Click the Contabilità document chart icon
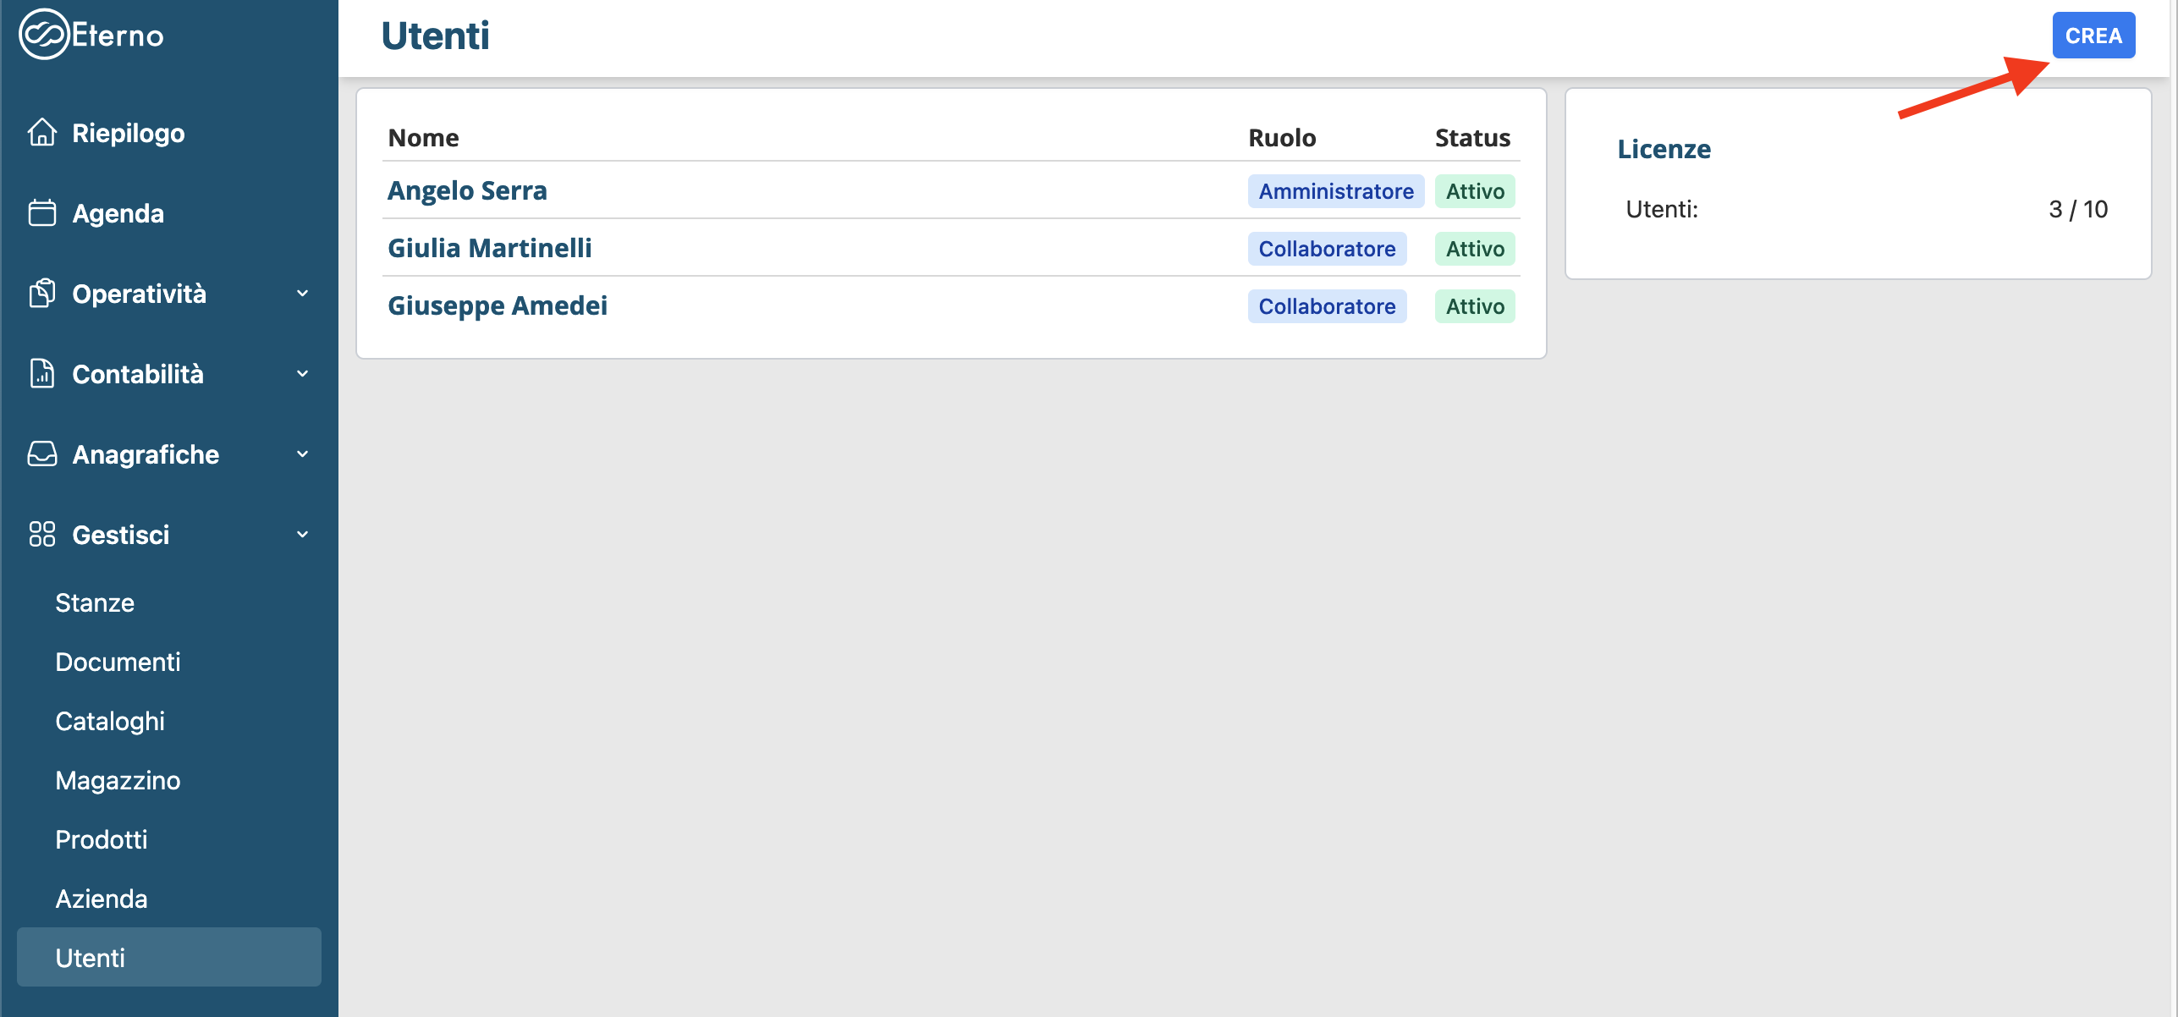2178x1017 pixels. click(x=41, y=374)
